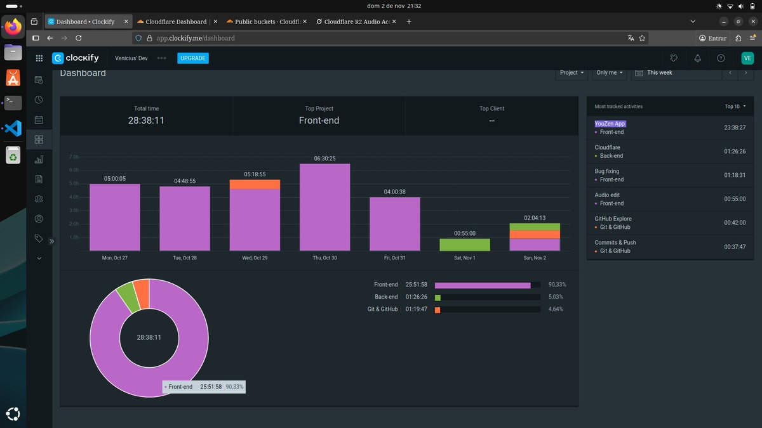The width and height of the screenshot is (762, 428).
Task: Open the system status menu
Action: pos(736,6)
